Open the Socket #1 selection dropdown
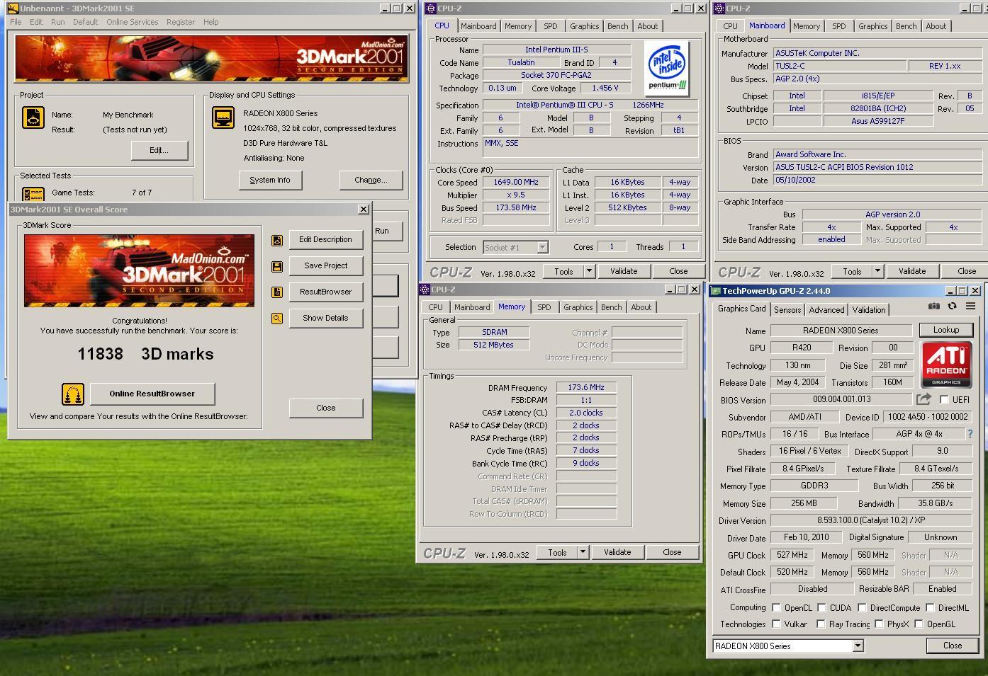Image resolution: width=988 pixels, height=676 pixels. 542,247
